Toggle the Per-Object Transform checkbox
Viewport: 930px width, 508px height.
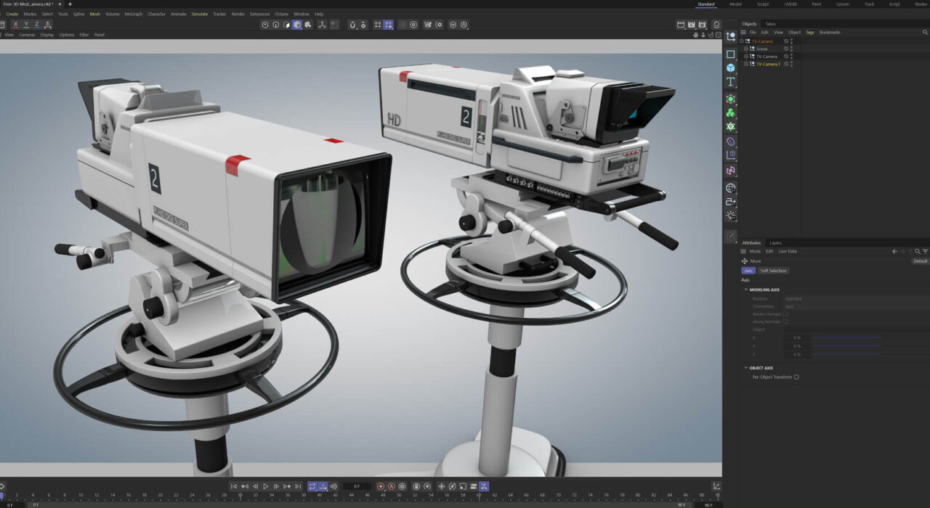(x=796, y=377)
